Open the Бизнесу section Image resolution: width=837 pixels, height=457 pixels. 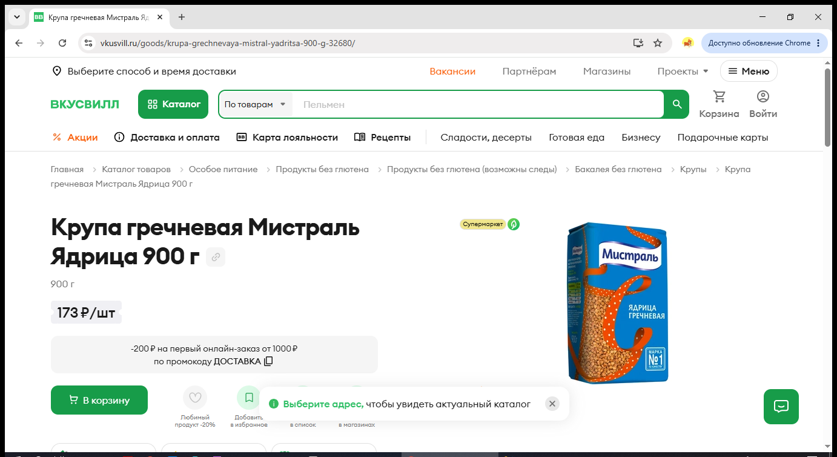coord(641,137)
